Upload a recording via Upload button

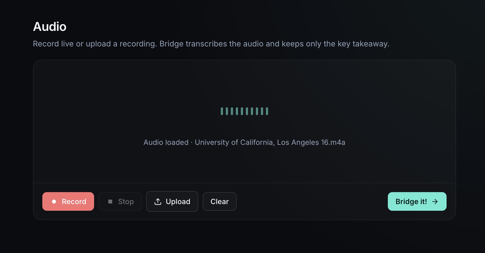[x=172, y=202]
